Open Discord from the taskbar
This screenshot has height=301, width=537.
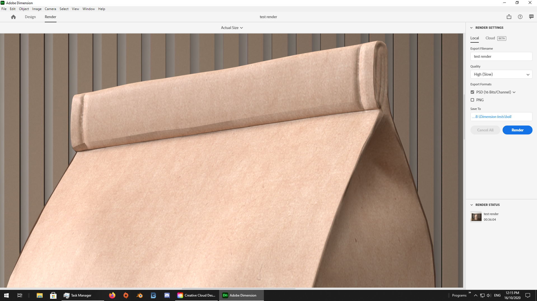pyautogui.click(x=167, y=295)
